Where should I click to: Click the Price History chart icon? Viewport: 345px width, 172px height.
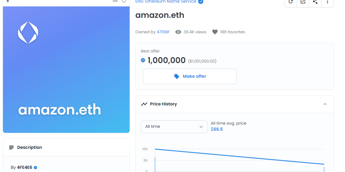(144, 104)
